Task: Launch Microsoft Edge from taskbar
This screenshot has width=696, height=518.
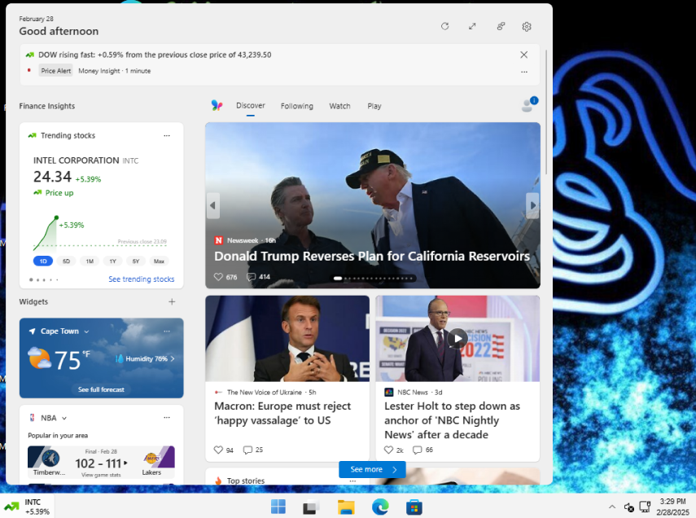Action: (x=380, y=507)
